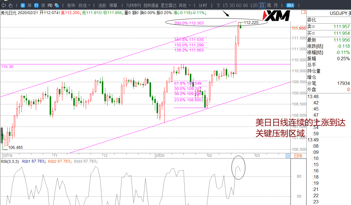Image resolution: width=351 pixels, height=205 pixels.
Task: Click the 策 strategy icon in the toolbar
Action: (x=30, y=5)
